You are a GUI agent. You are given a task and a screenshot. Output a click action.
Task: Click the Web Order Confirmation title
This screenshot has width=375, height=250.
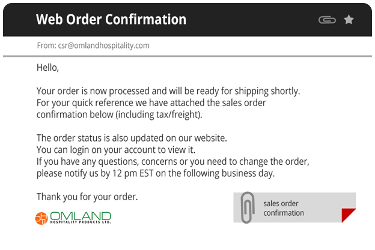tap(111, 19)
